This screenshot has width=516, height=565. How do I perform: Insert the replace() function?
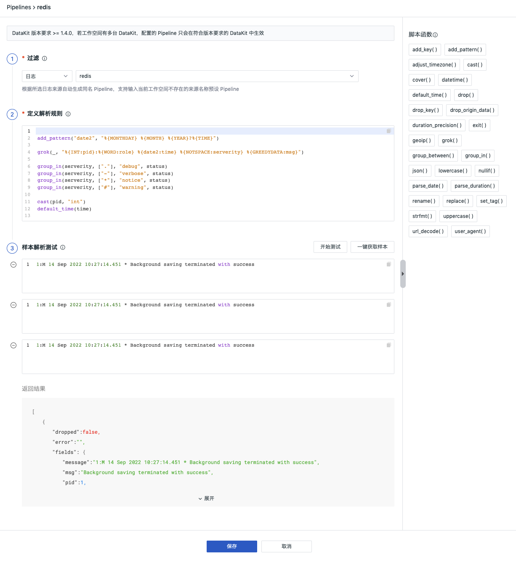[458, 201]
